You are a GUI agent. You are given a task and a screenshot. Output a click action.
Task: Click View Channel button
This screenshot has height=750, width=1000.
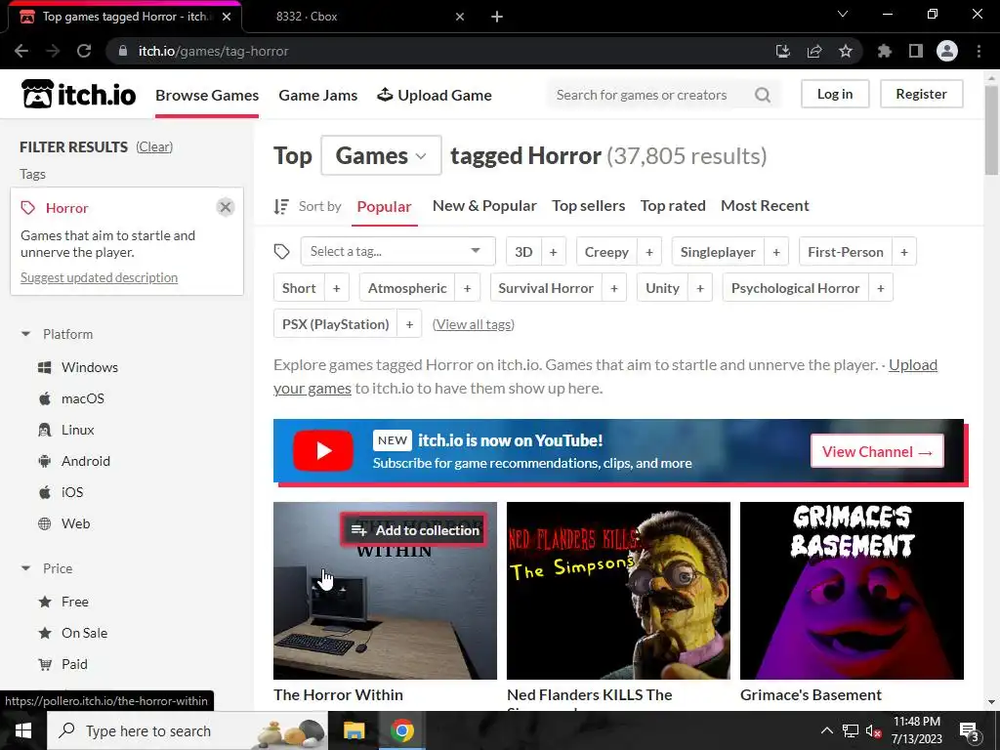pyautogui.click(x=877, y=451)
